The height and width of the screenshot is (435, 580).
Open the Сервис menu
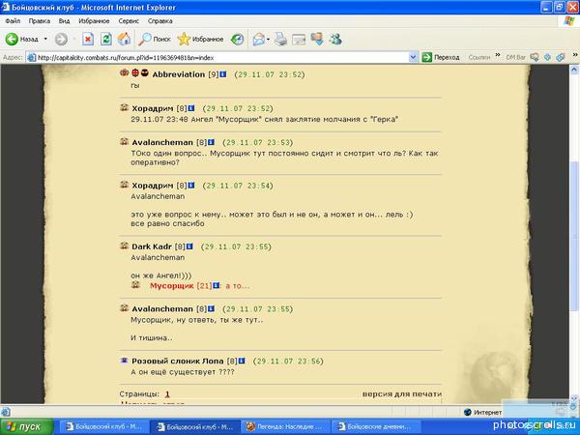(x=129, y=21)
